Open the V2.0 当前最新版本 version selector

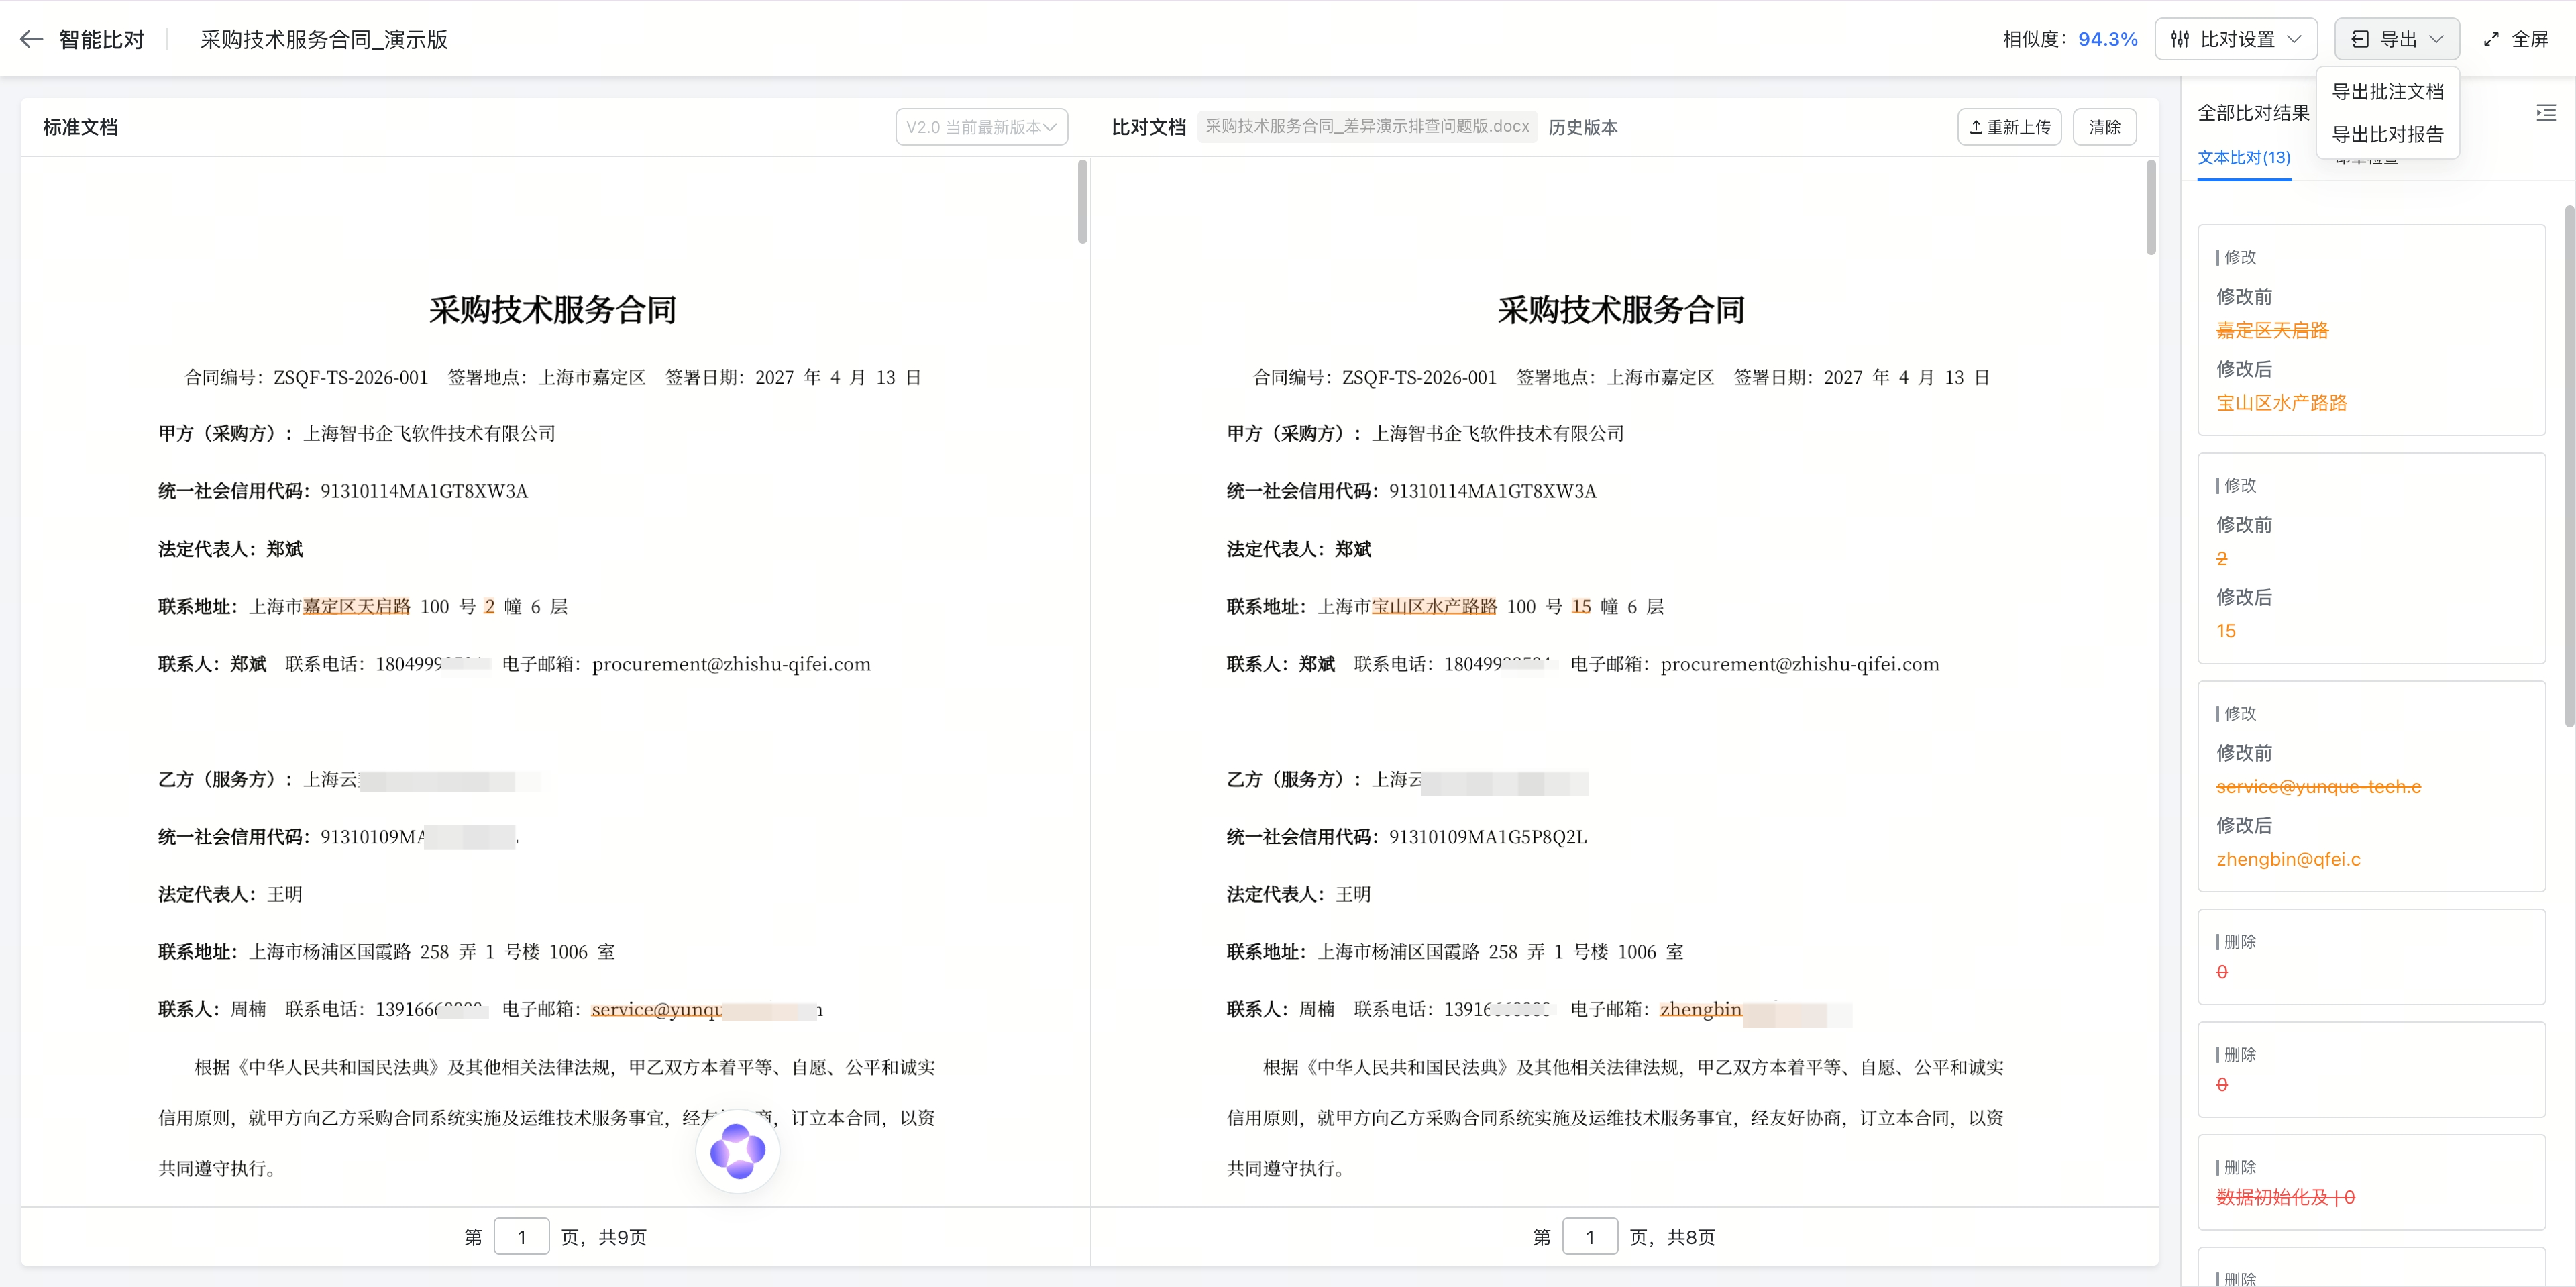click(981, 127)
